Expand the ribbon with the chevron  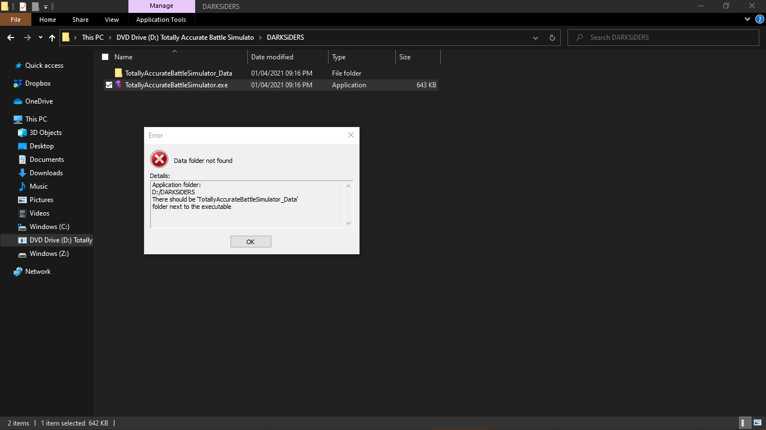point(747,19)
